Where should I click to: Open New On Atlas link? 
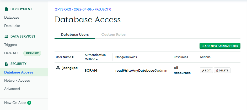point(15,103)
